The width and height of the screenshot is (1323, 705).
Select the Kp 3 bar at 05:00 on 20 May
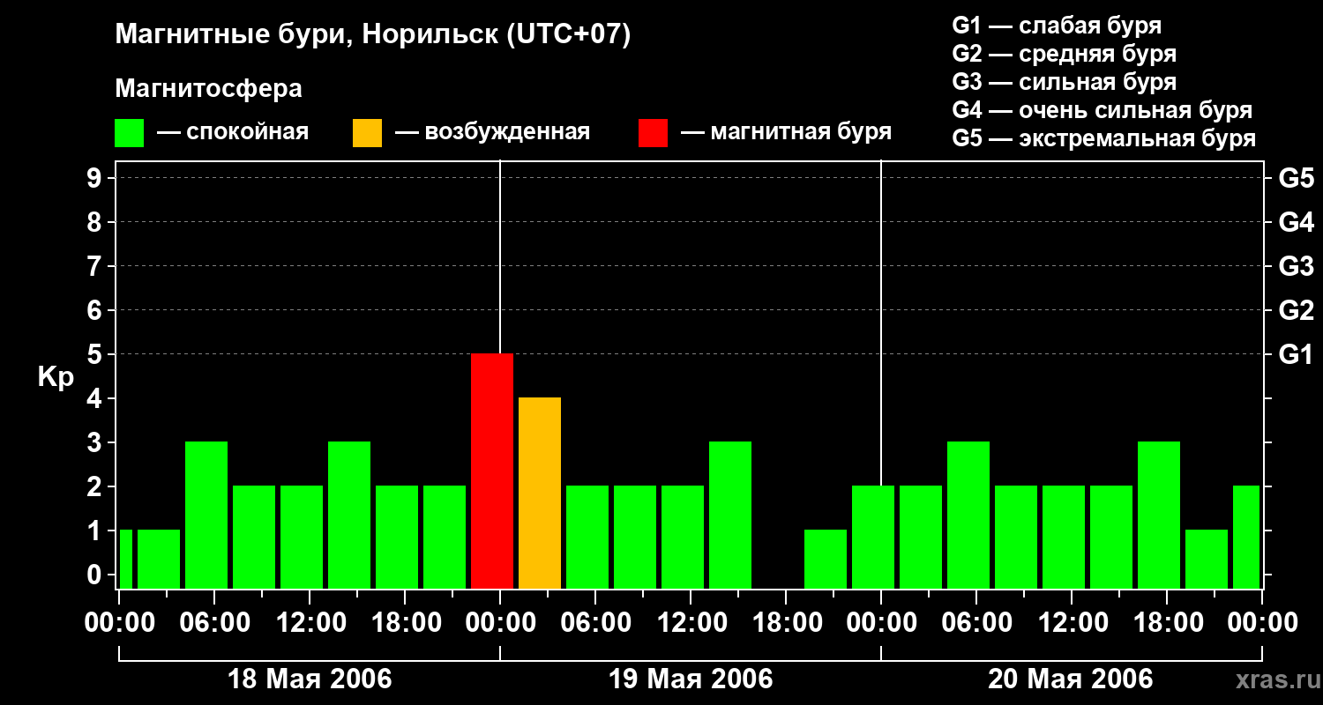coord(968,515)
